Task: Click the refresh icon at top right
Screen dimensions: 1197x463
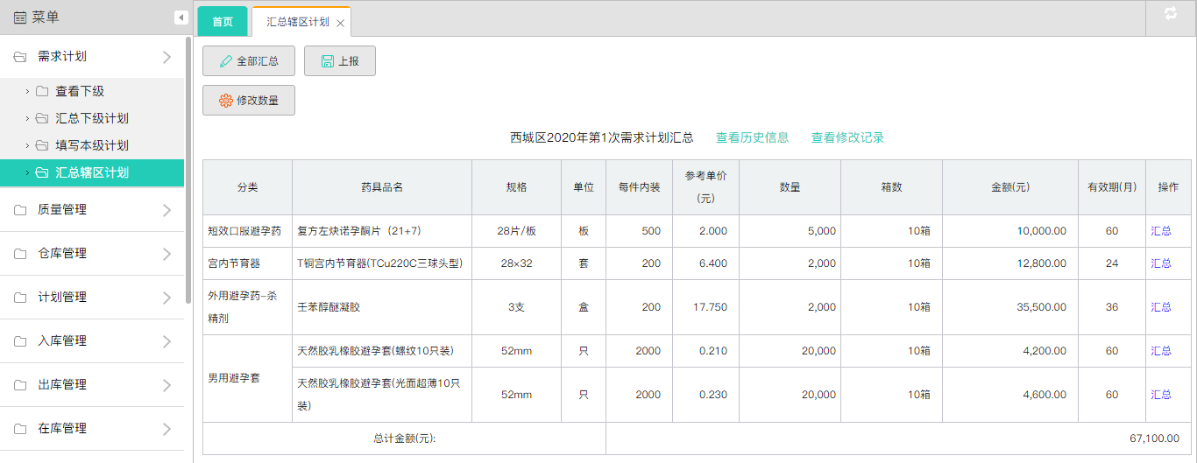Action: 1171,13
